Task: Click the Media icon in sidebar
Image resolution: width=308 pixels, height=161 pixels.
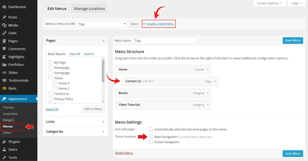Action: [4, 25]
